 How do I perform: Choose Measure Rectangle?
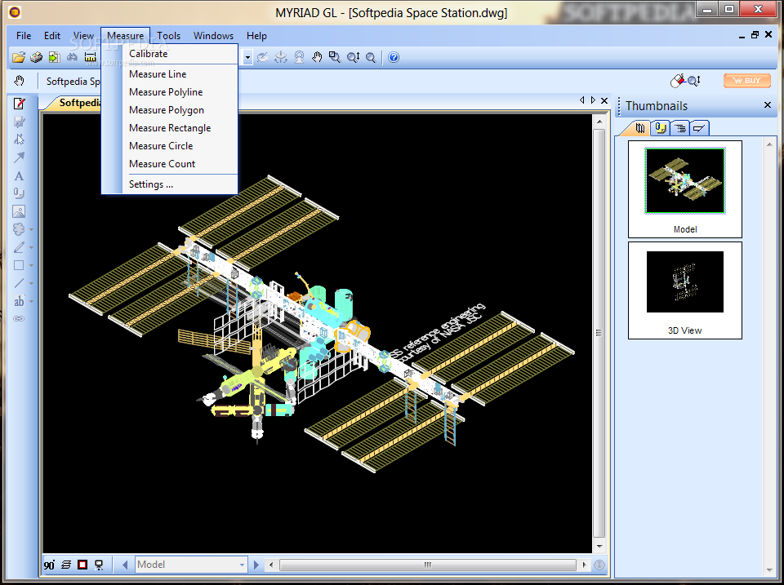(170, 128)
